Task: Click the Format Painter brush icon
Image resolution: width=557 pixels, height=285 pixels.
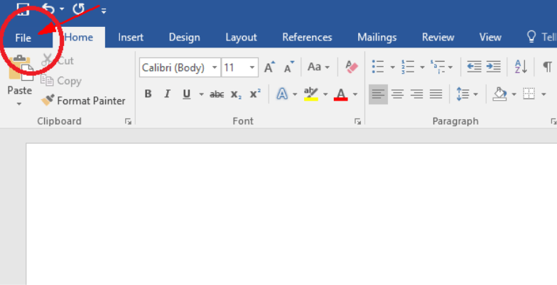Action: [x=48, y=101]
